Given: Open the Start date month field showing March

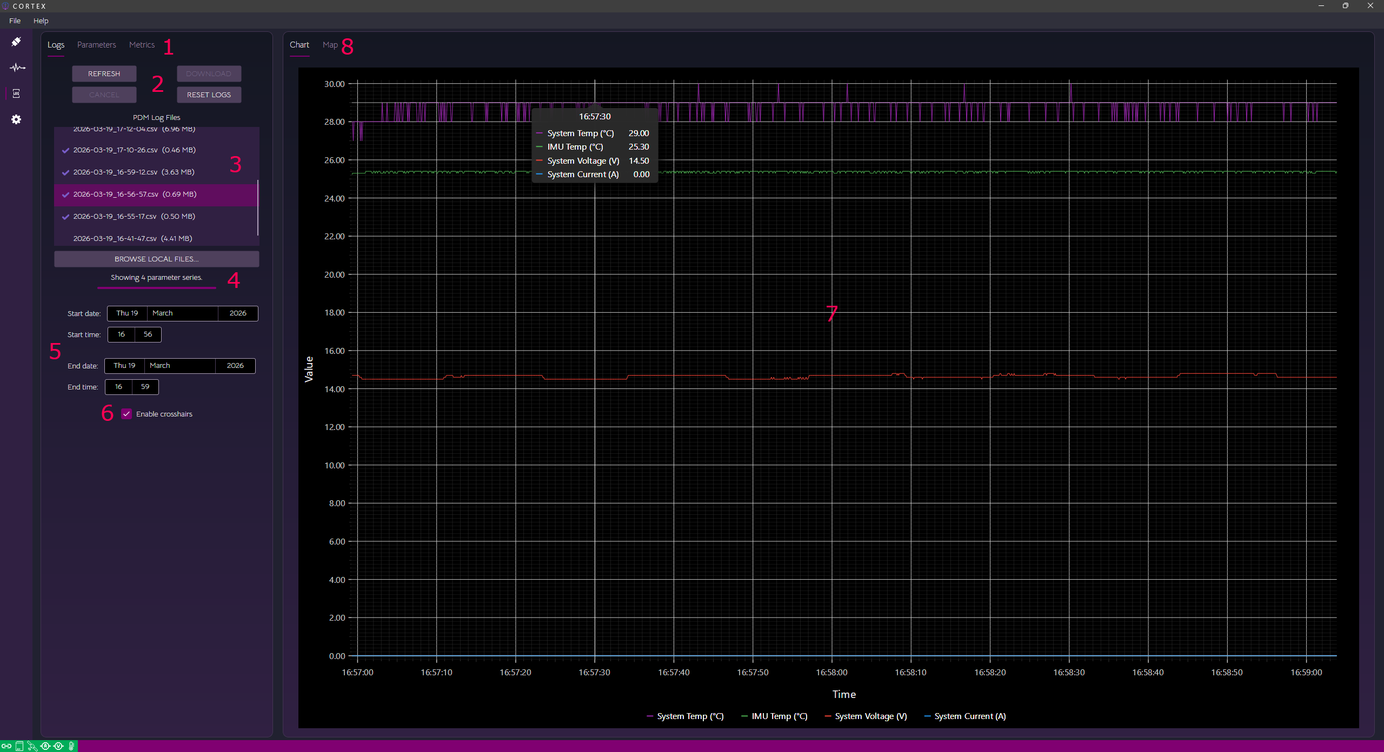Looking at the screenshot, I should (x=182, y=313).
